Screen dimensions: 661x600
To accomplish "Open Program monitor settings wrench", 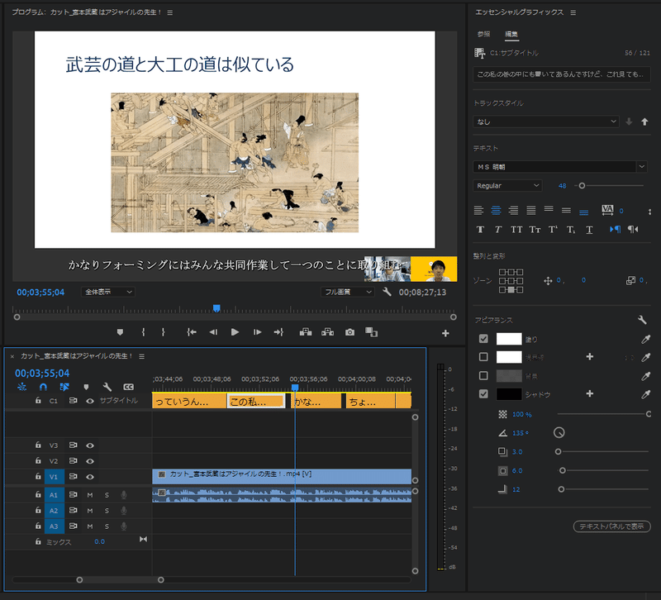I will pyautogui.click(x=387, y=292).
